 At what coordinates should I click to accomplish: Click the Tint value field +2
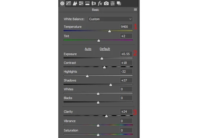(126, 36)
